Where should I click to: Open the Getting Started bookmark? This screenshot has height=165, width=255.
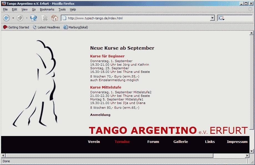point(16,27)
